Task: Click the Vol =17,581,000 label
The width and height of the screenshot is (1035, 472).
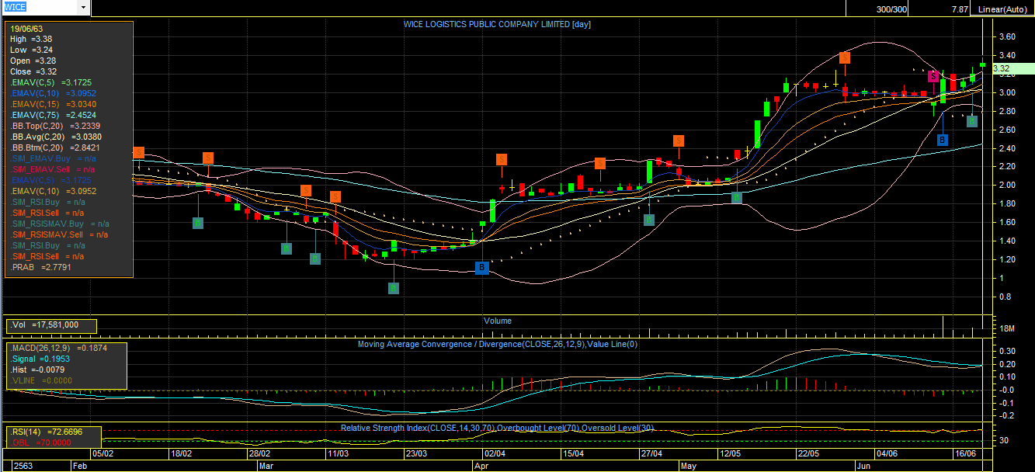Action: point(44,326)
